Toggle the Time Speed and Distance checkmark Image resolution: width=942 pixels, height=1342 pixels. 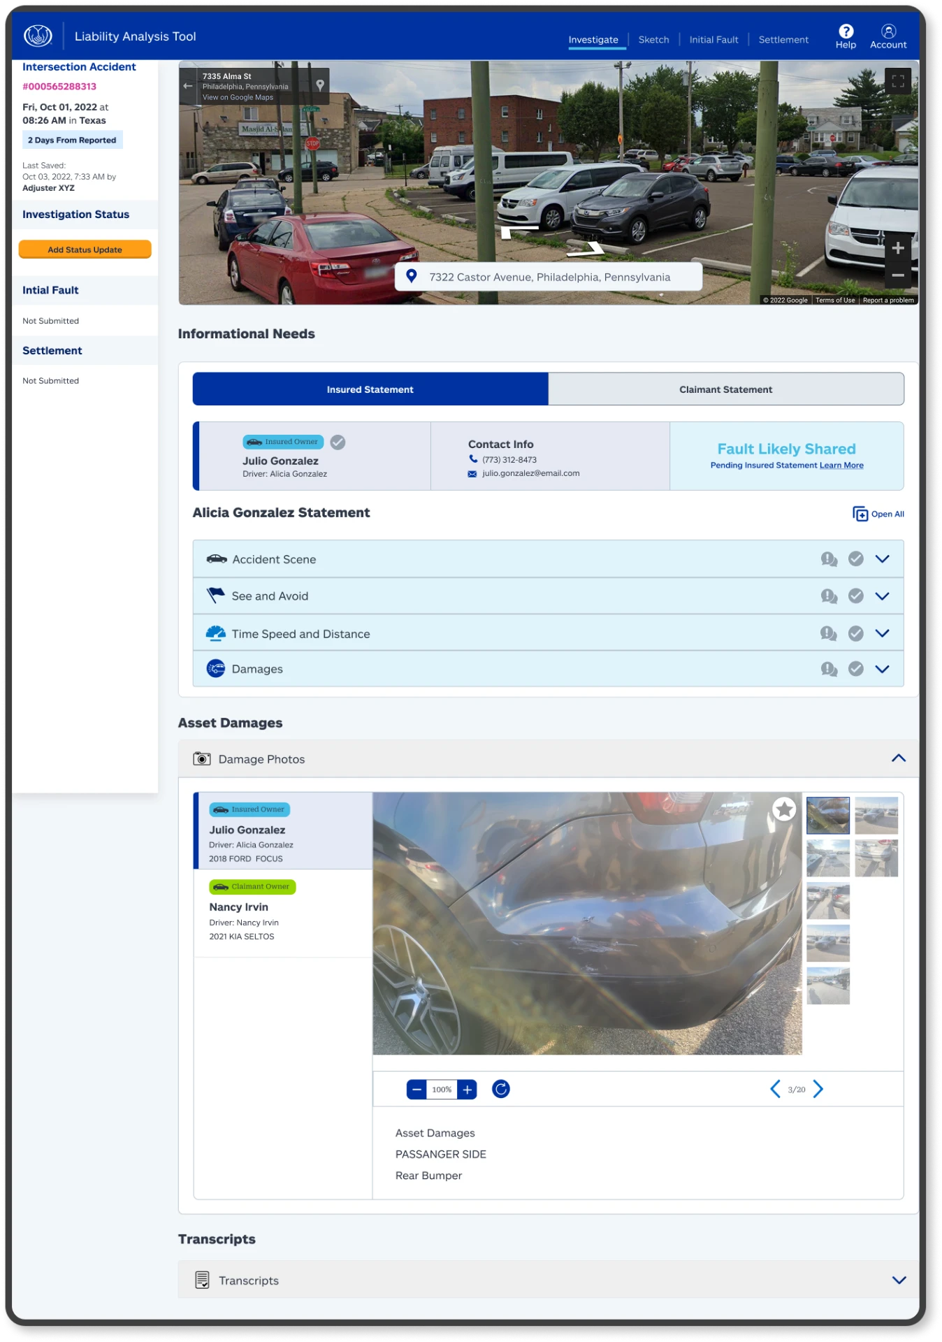(856, 633)
